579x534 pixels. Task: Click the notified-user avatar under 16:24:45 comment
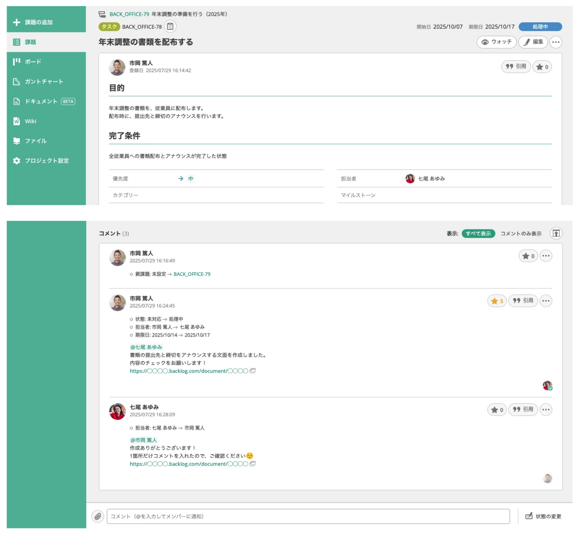click(547, 386)
